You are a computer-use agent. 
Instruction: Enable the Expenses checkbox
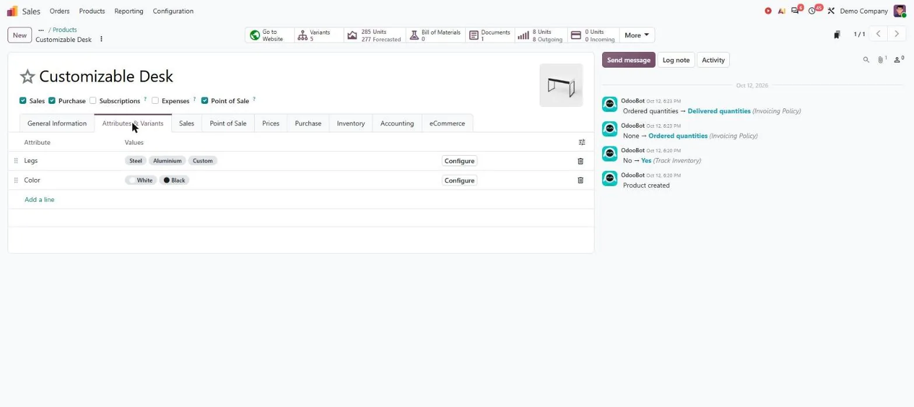pos(155,100)
